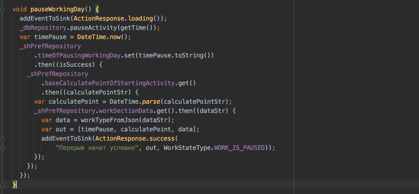Click the workSectionData property

(126, 111)
